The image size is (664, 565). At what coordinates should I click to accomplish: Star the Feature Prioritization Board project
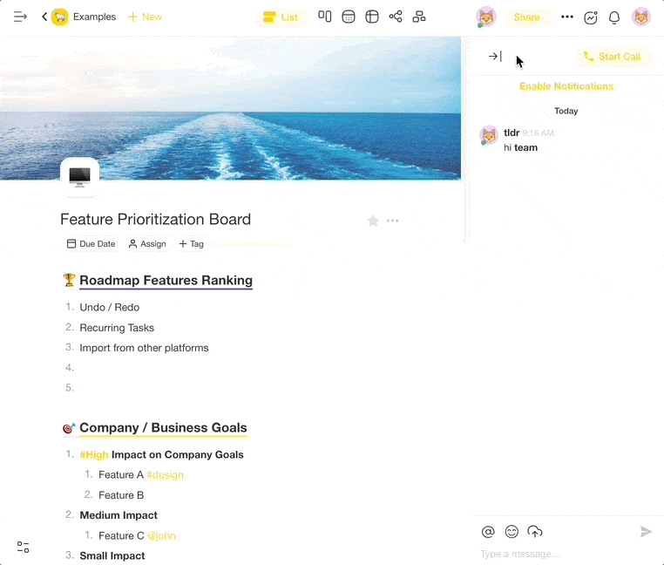point(373,221)
